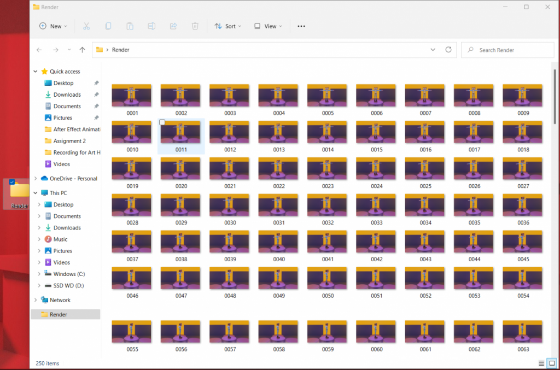Click the Cut scissors icon in toolbar
The height and width of the screenshot is (370, 560).
[x=86, y=26]
